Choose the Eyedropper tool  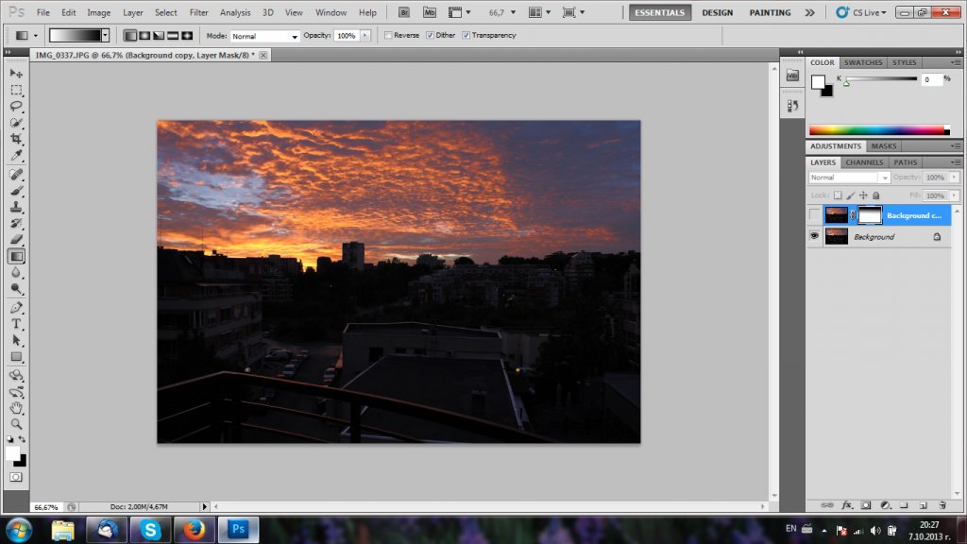click(16, 155)
